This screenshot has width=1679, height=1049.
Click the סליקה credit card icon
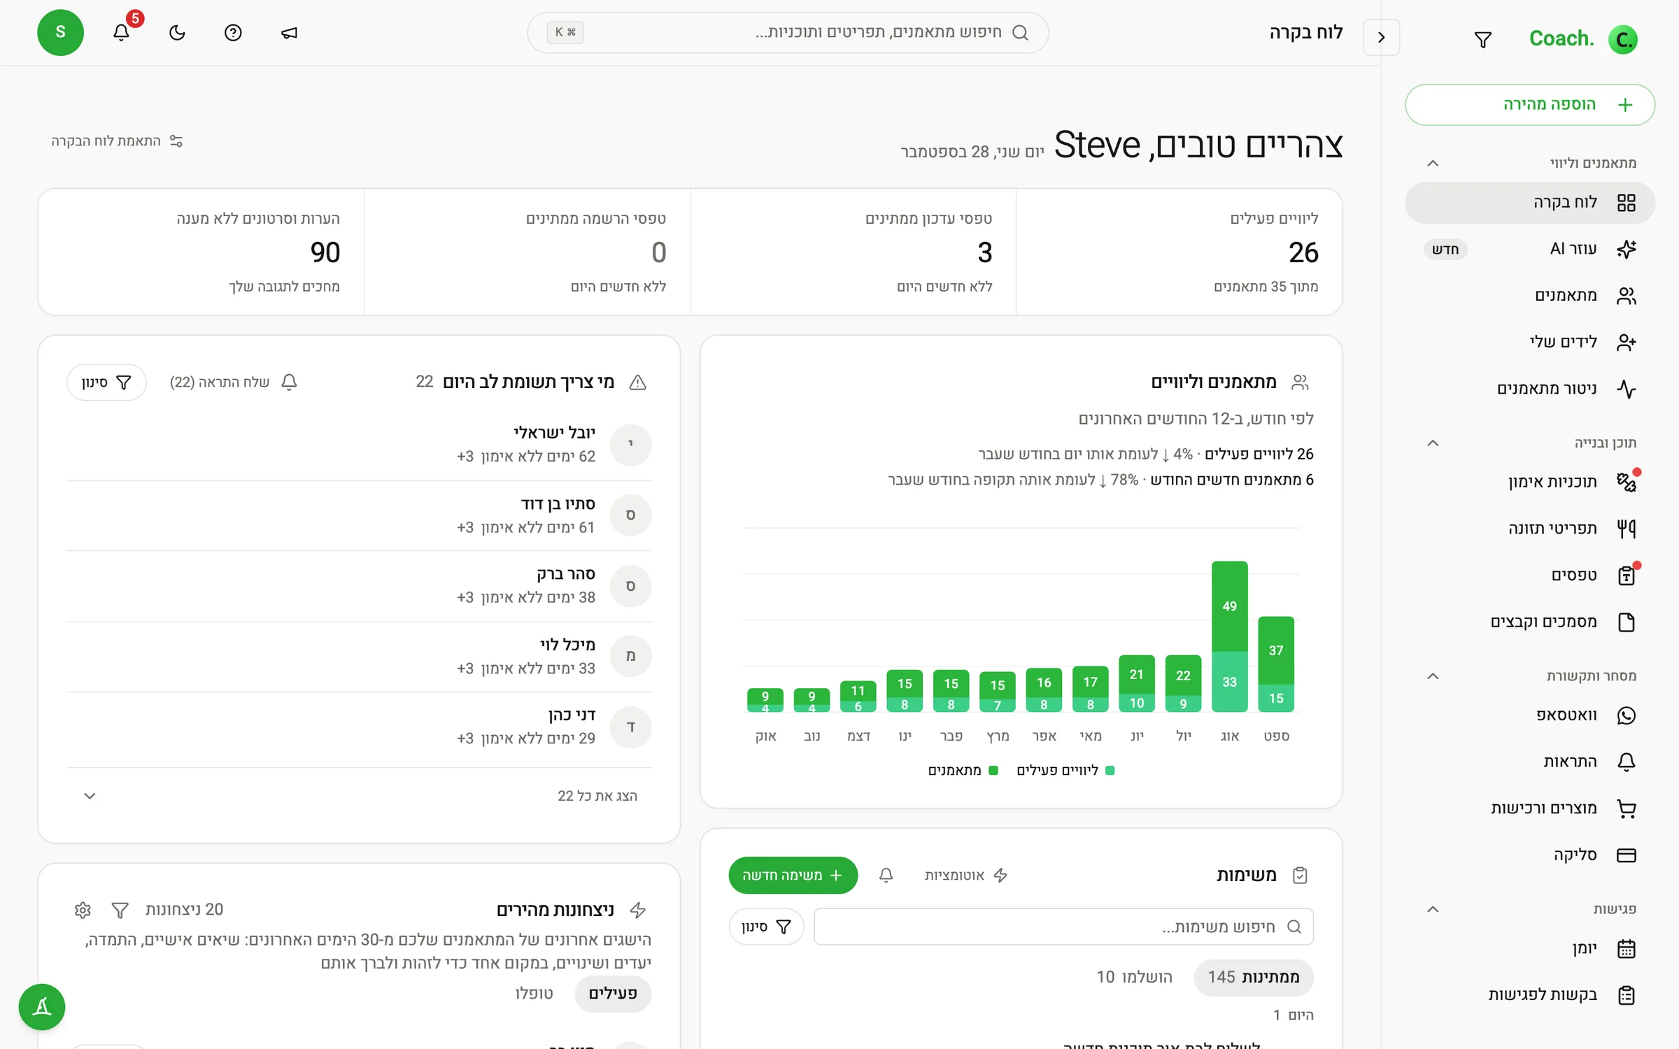click(1626, 855)
